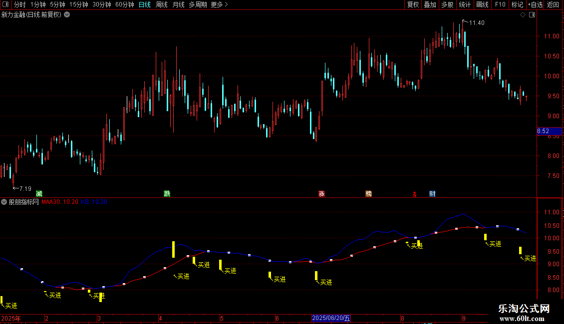Screen dimensions: 564x324
Task: Click the 叠加 overlay button
Action: [430, 4]
